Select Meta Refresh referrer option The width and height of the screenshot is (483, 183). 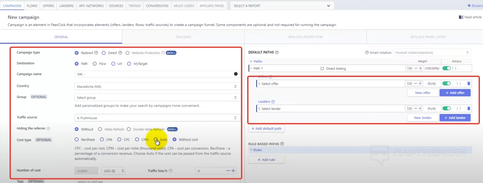coord(100,129)
